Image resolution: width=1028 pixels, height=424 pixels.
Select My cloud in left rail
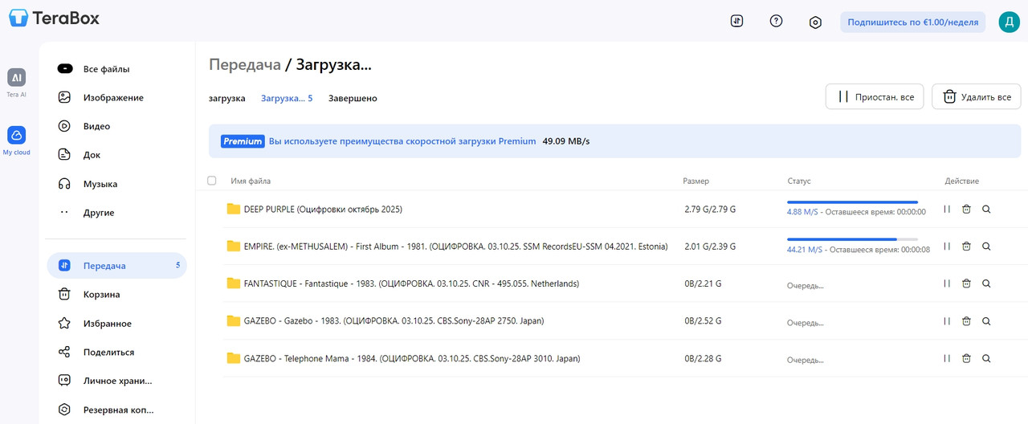point(17,141)
